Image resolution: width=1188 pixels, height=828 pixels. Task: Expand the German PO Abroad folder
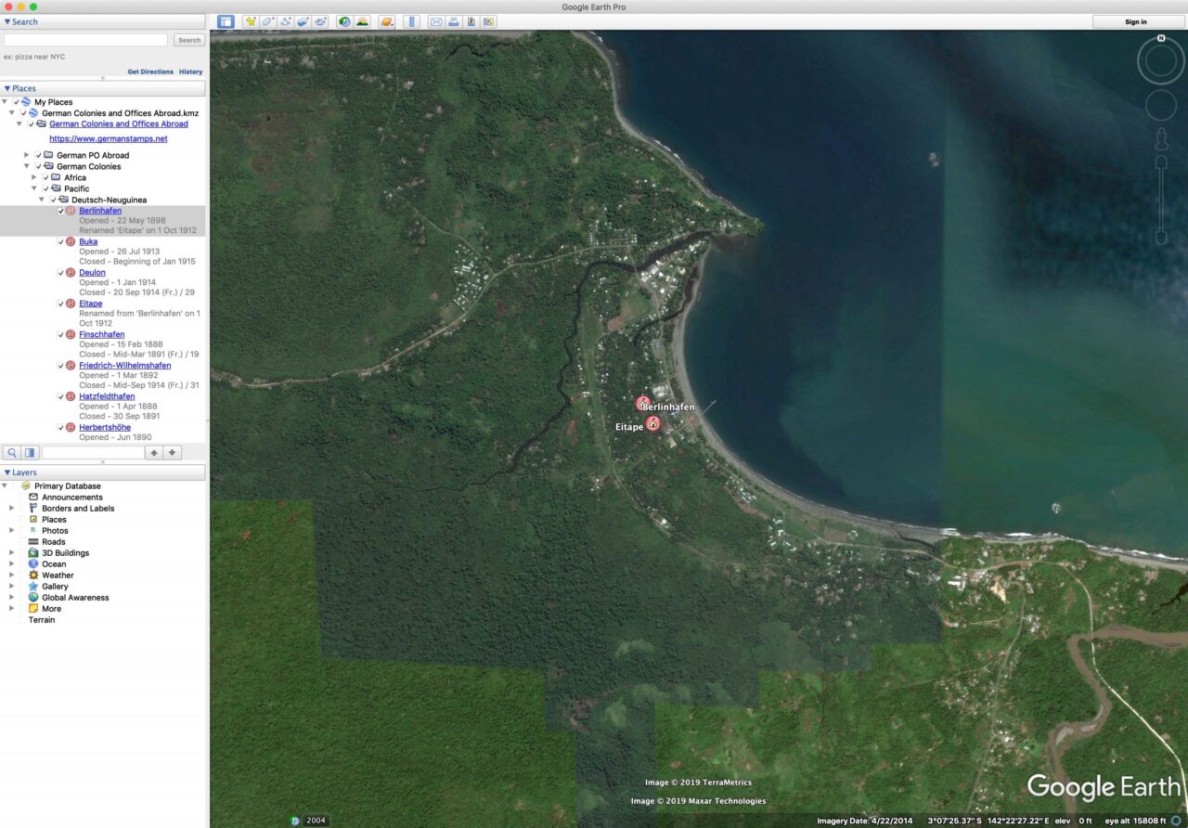click(25, 154)
